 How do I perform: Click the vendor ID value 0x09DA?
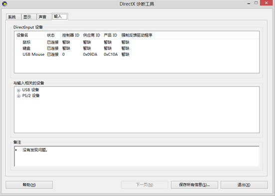[x=90, y=54]
